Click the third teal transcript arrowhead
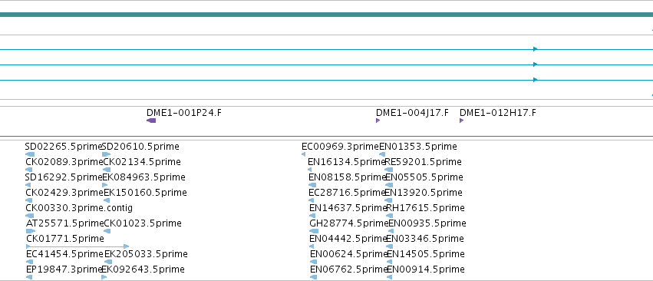The width and height of the screenshot is (653, 281). point(535,80)
